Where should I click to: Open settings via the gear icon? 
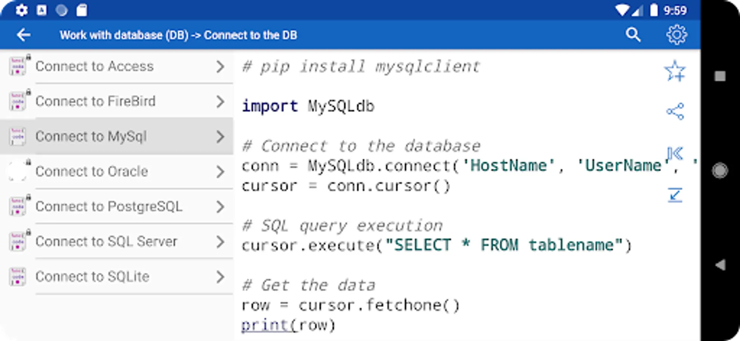pyautogui.click(x=676, y=35)
